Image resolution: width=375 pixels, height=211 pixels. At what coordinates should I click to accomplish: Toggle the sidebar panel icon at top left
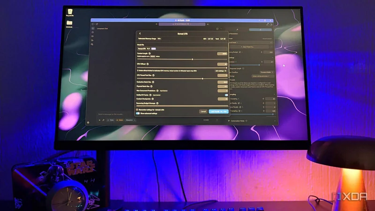pos(93,24)
